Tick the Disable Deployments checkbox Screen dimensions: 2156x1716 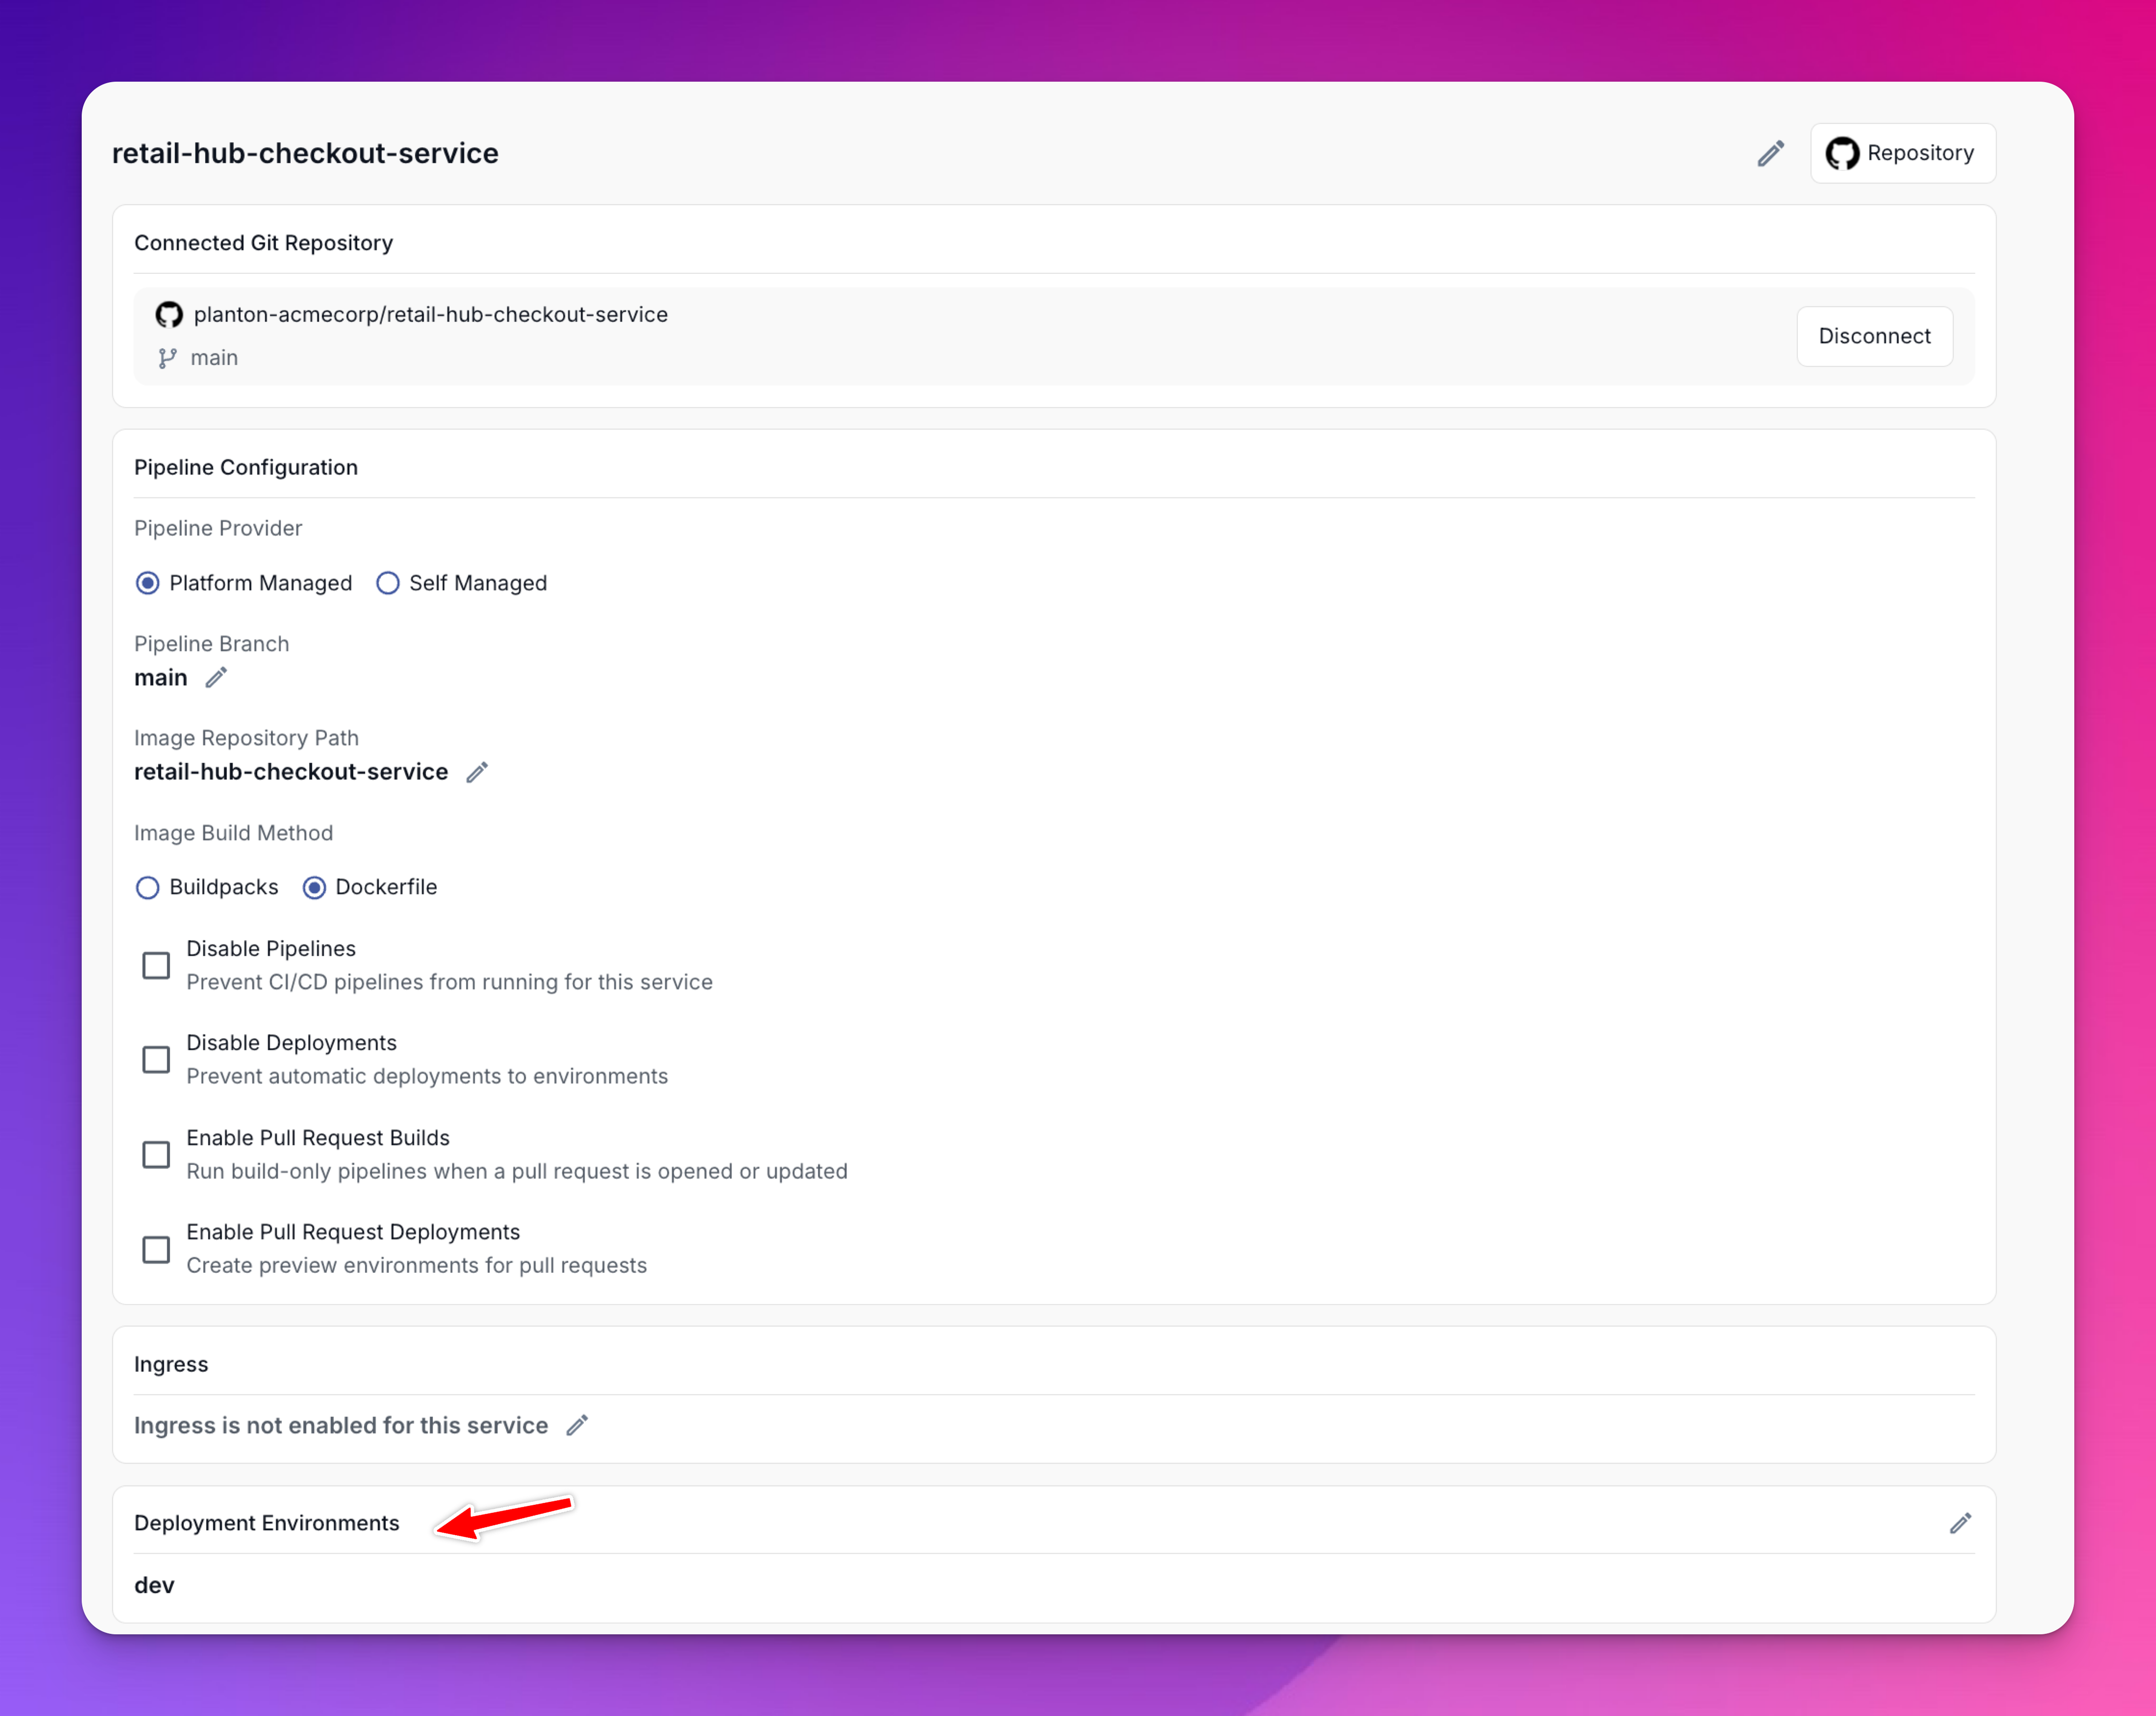pyautogui.click(x=156, y=1059)
